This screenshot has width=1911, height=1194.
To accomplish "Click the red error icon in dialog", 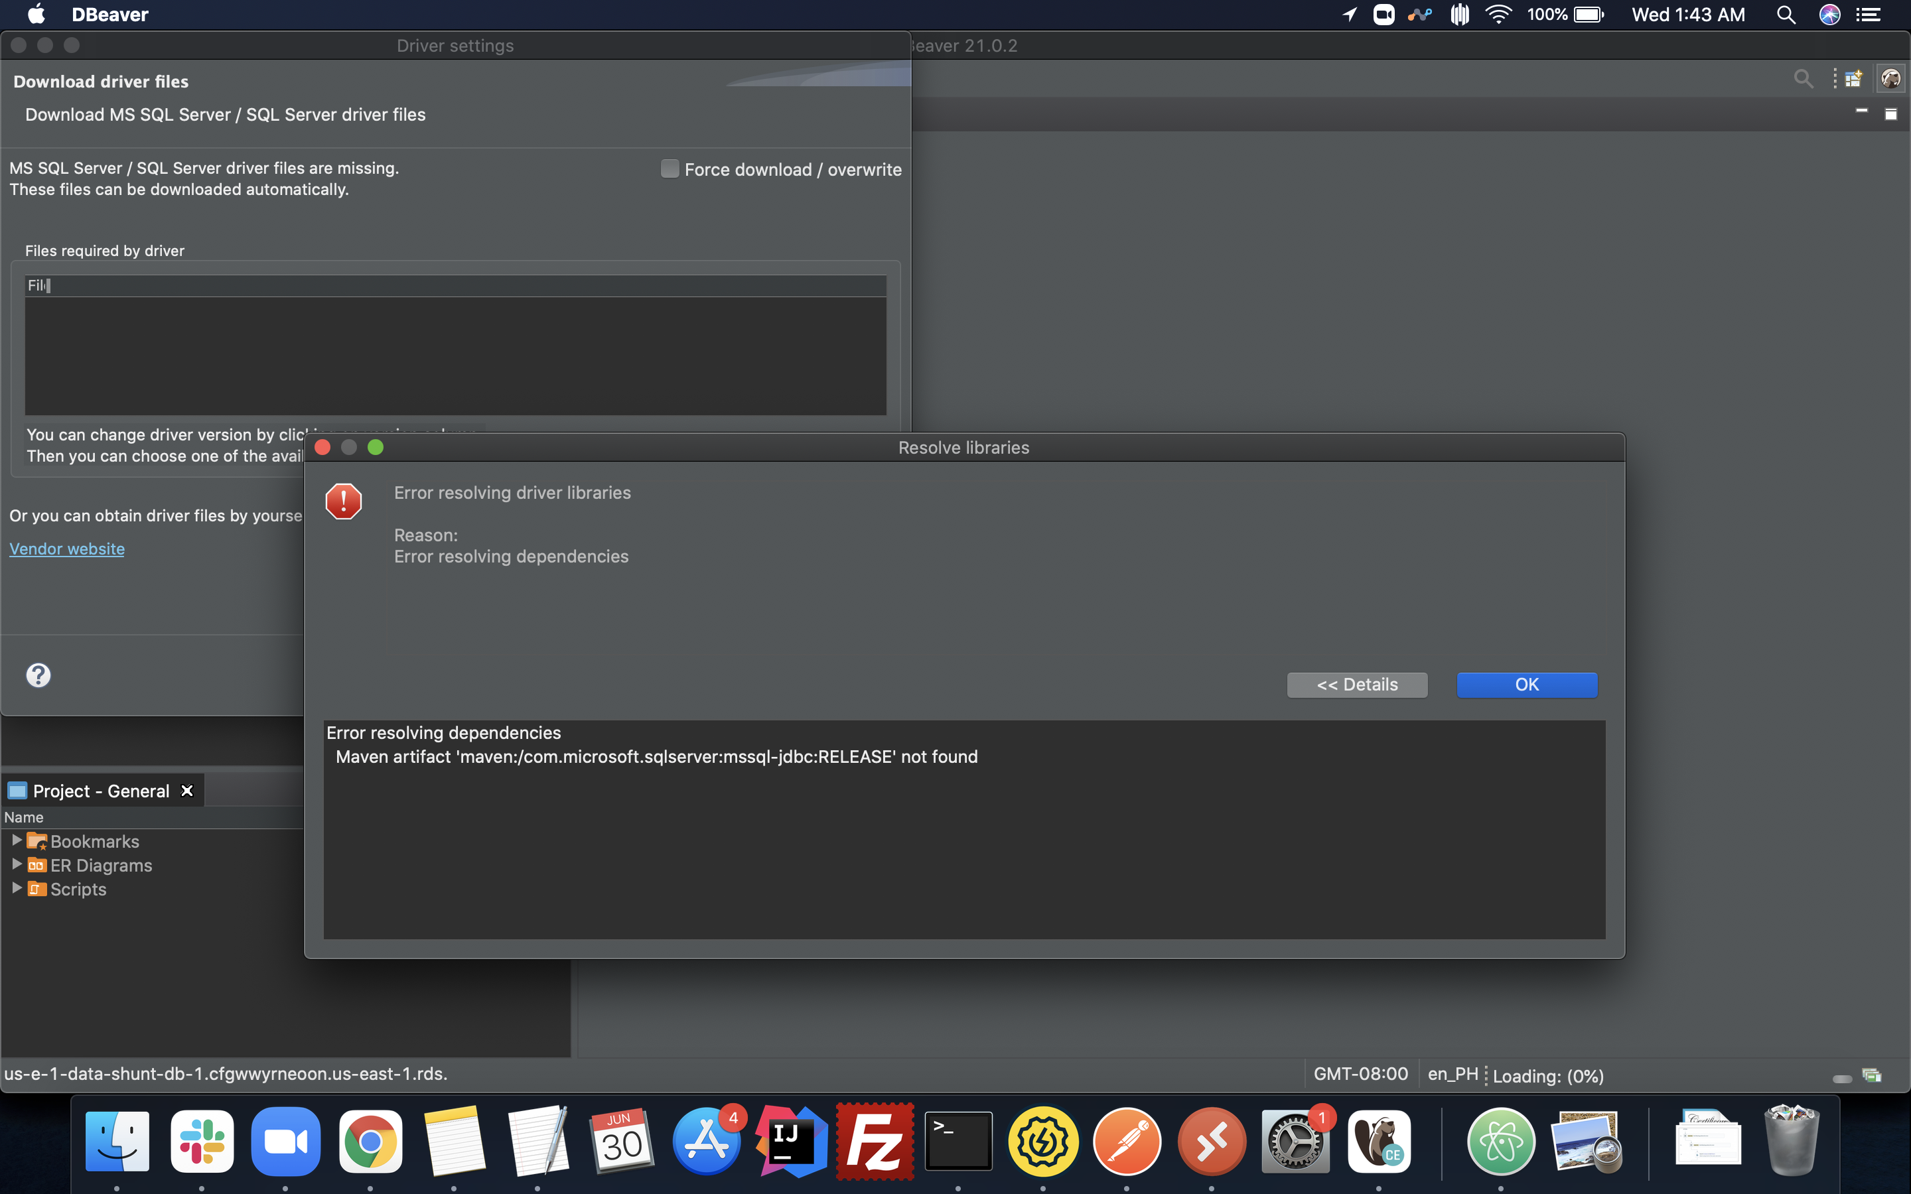I will click(x=344, y=501).
